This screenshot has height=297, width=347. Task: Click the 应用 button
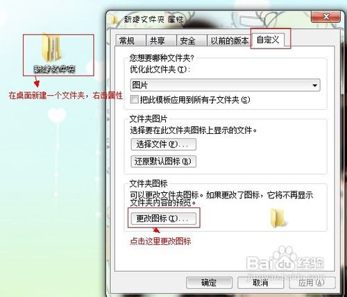pos(312,282)
